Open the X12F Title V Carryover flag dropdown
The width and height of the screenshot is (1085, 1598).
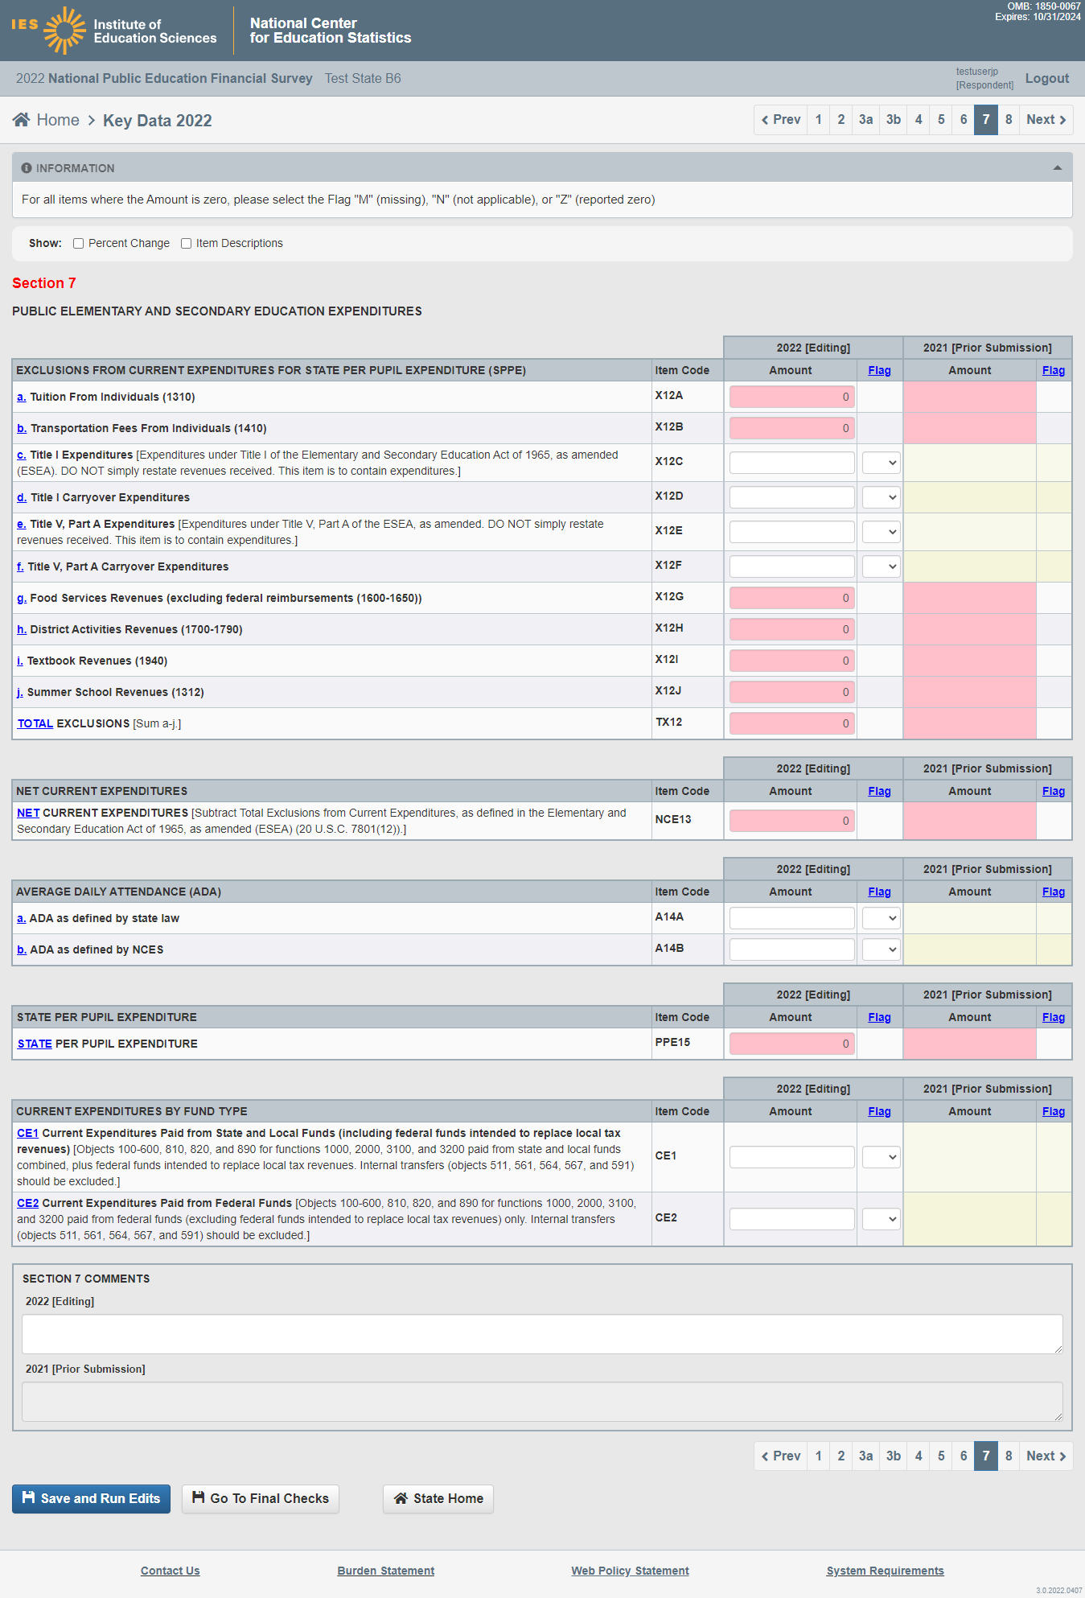881,566
